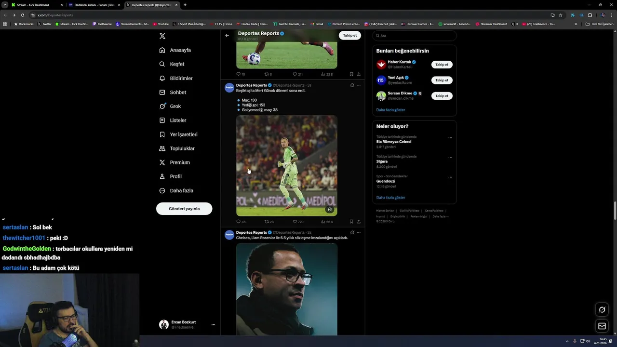Open the Ela Rümeysa Cebeci trend
The image size is (617, 347).
point(394,142)
